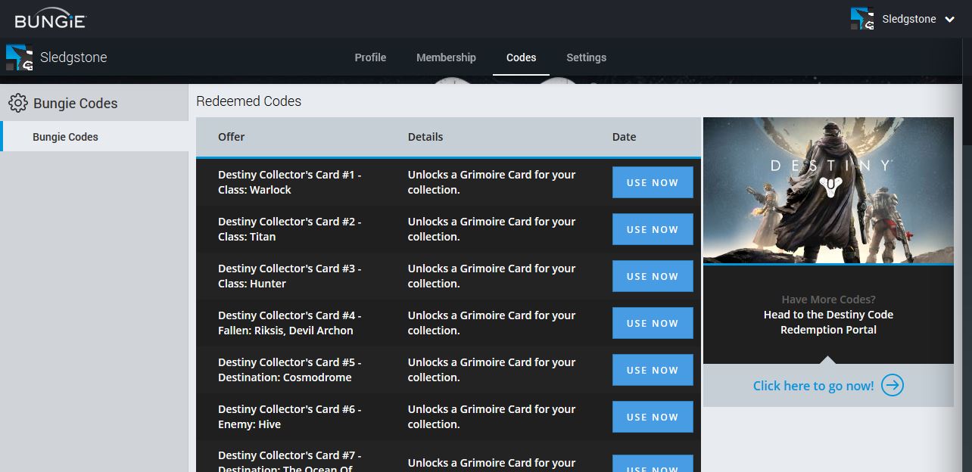Select 'Destiny Collector's Card #5' Cosmodrome offer text

tap(290, 370)
